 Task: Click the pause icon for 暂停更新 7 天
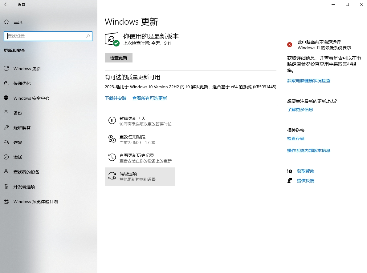click(x=112, y=120)
